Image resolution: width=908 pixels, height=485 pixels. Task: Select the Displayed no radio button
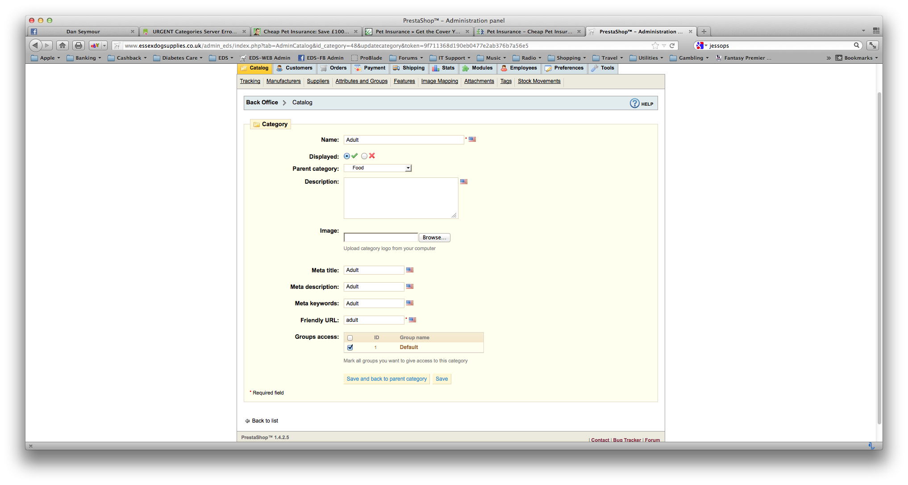point(364,156)
